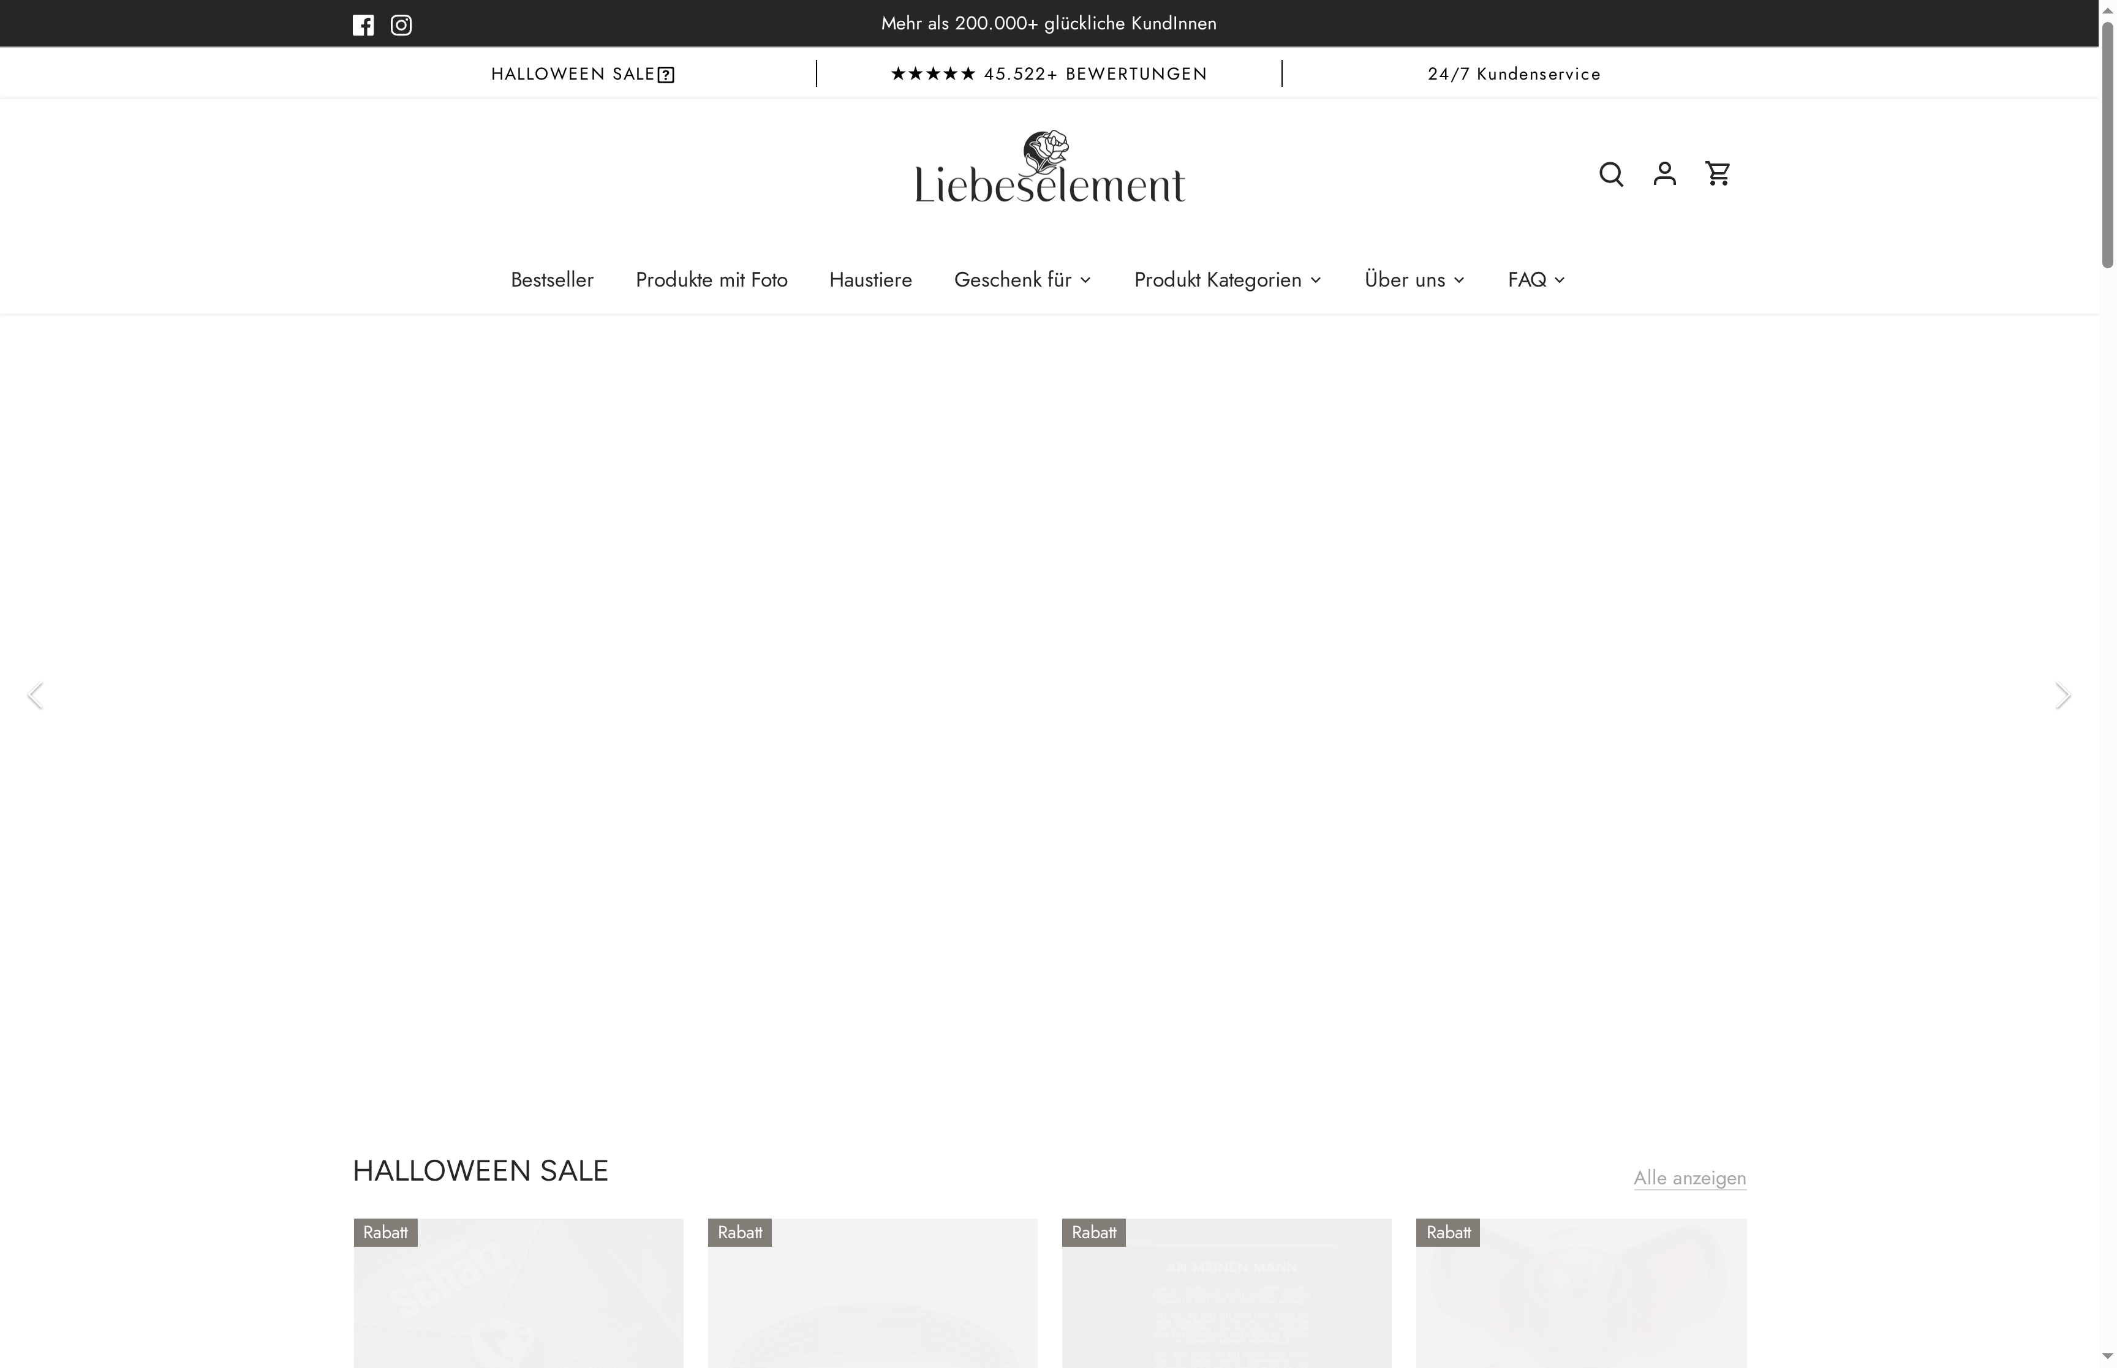This screenshot has width=2117, height=1368.
Task: Open the 45.522+ BEWERTUNGEN link
Action: coord(1049,73)
